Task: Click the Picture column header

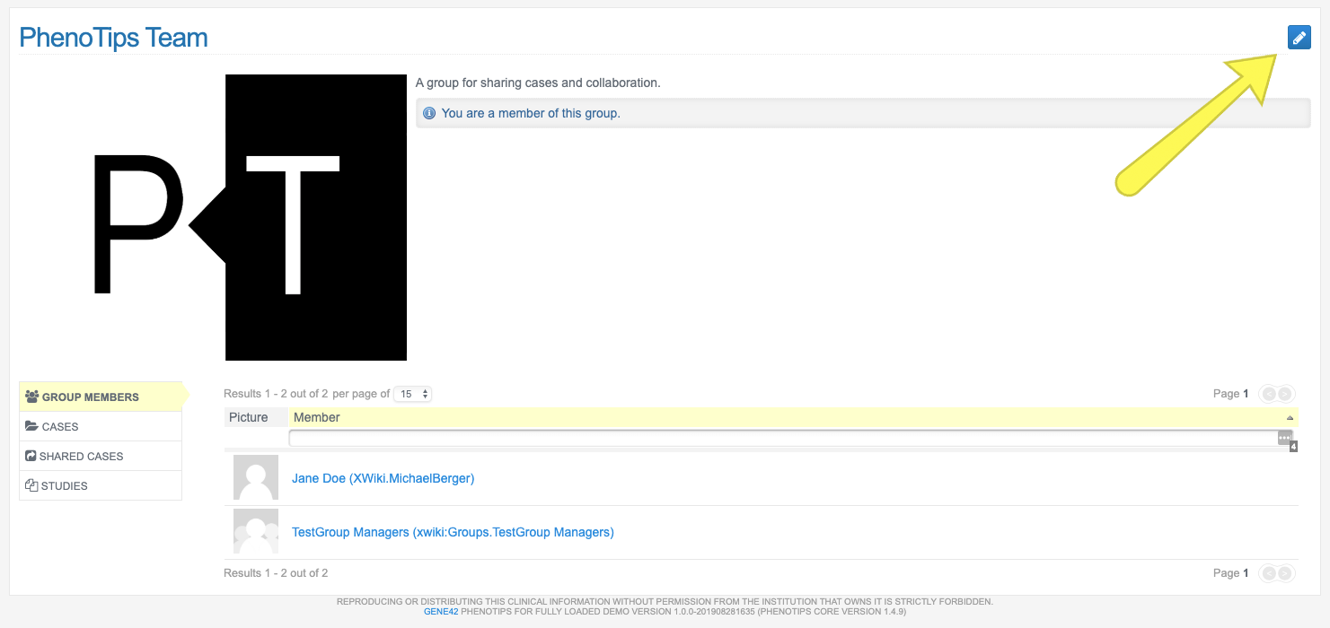Action: [256, 417]
